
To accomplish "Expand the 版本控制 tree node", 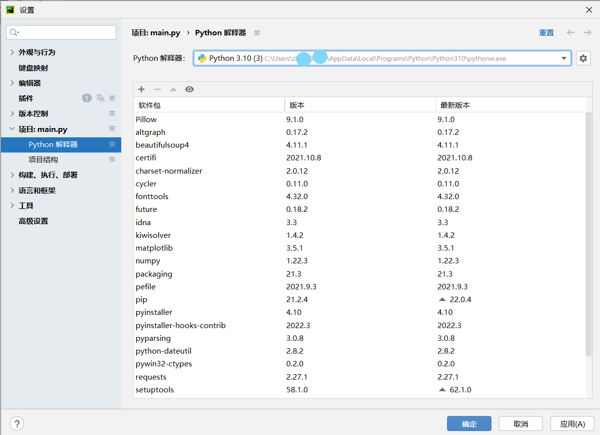I will (x=12, y=113).
